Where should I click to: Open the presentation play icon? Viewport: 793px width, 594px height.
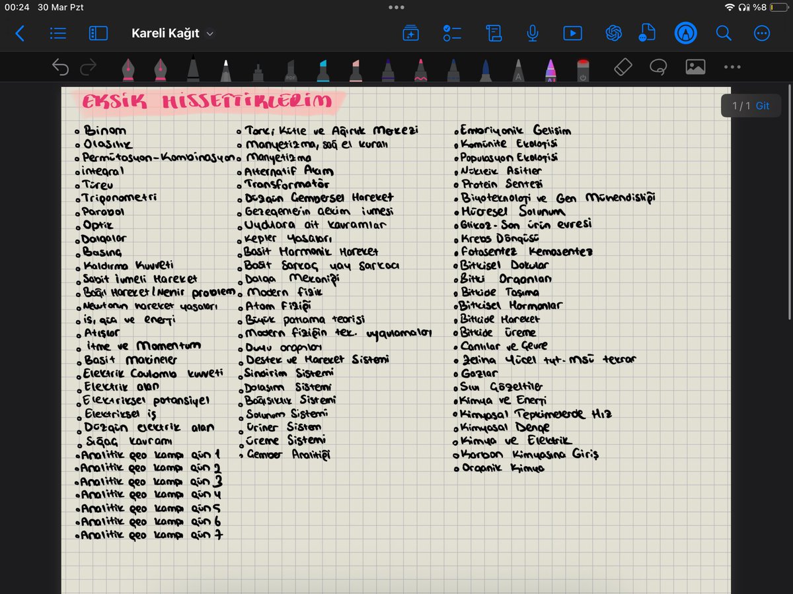(572, 34)
